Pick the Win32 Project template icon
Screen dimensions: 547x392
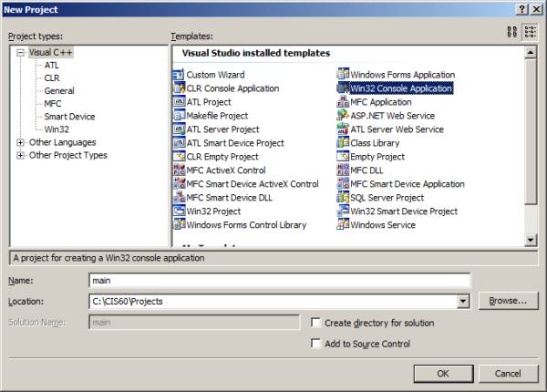pos(179,211)
